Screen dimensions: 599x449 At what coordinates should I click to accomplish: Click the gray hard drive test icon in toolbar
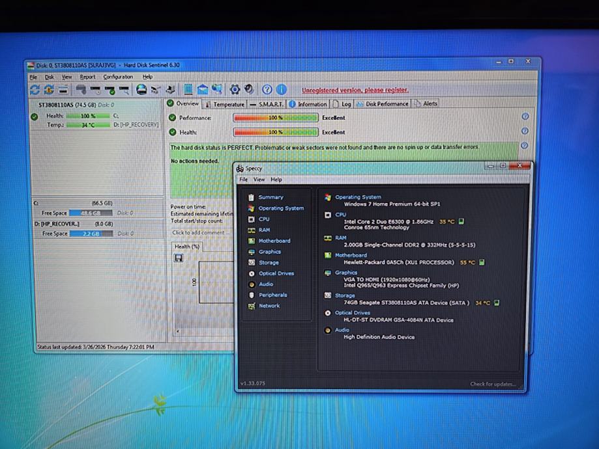tap(81, 90)
